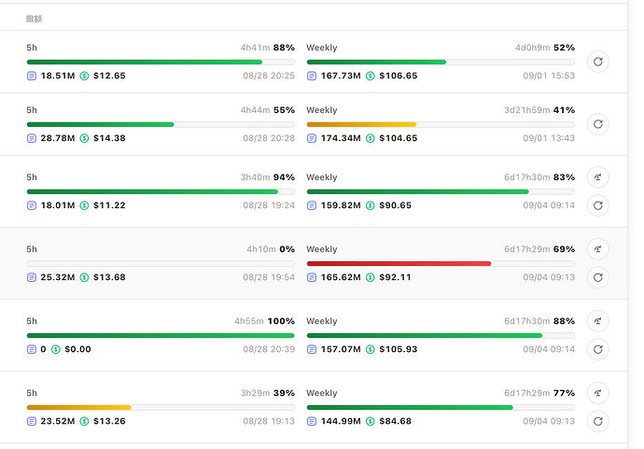The image size is (644, 449).
Task: Click gauge icon in the $105.93 weekly row
Action: (598, 321)
